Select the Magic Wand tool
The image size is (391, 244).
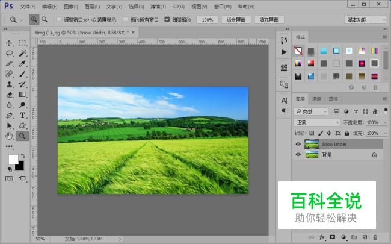(x=22, y=53)
